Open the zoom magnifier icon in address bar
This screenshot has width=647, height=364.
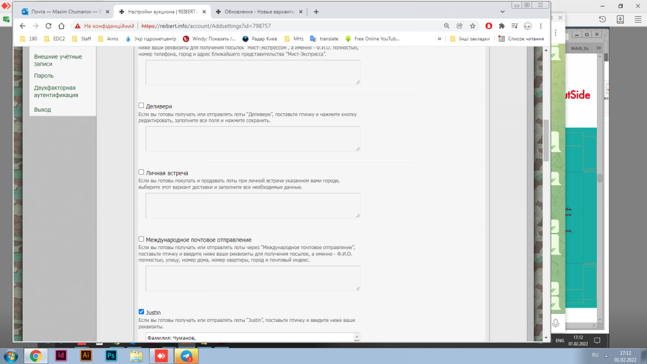446,25
